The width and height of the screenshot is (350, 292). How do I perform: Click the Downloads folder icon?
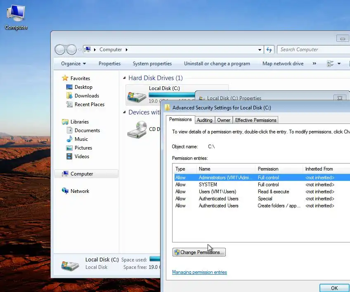click(69, 96)
